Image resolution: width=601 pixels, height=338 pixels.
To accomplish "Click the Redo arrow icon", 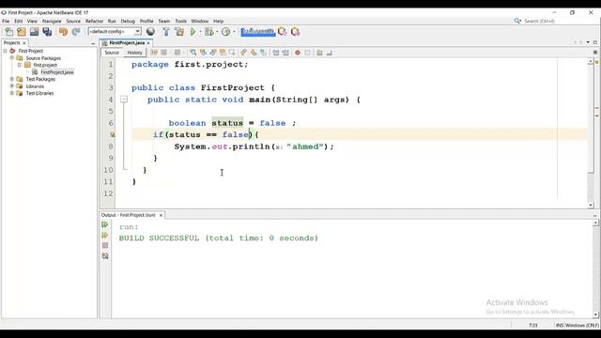I will click(x=76, y=32).
